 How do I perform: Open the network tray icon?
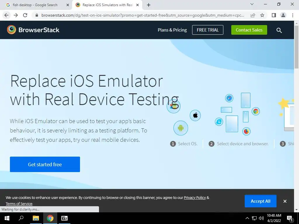coord(254,218)
